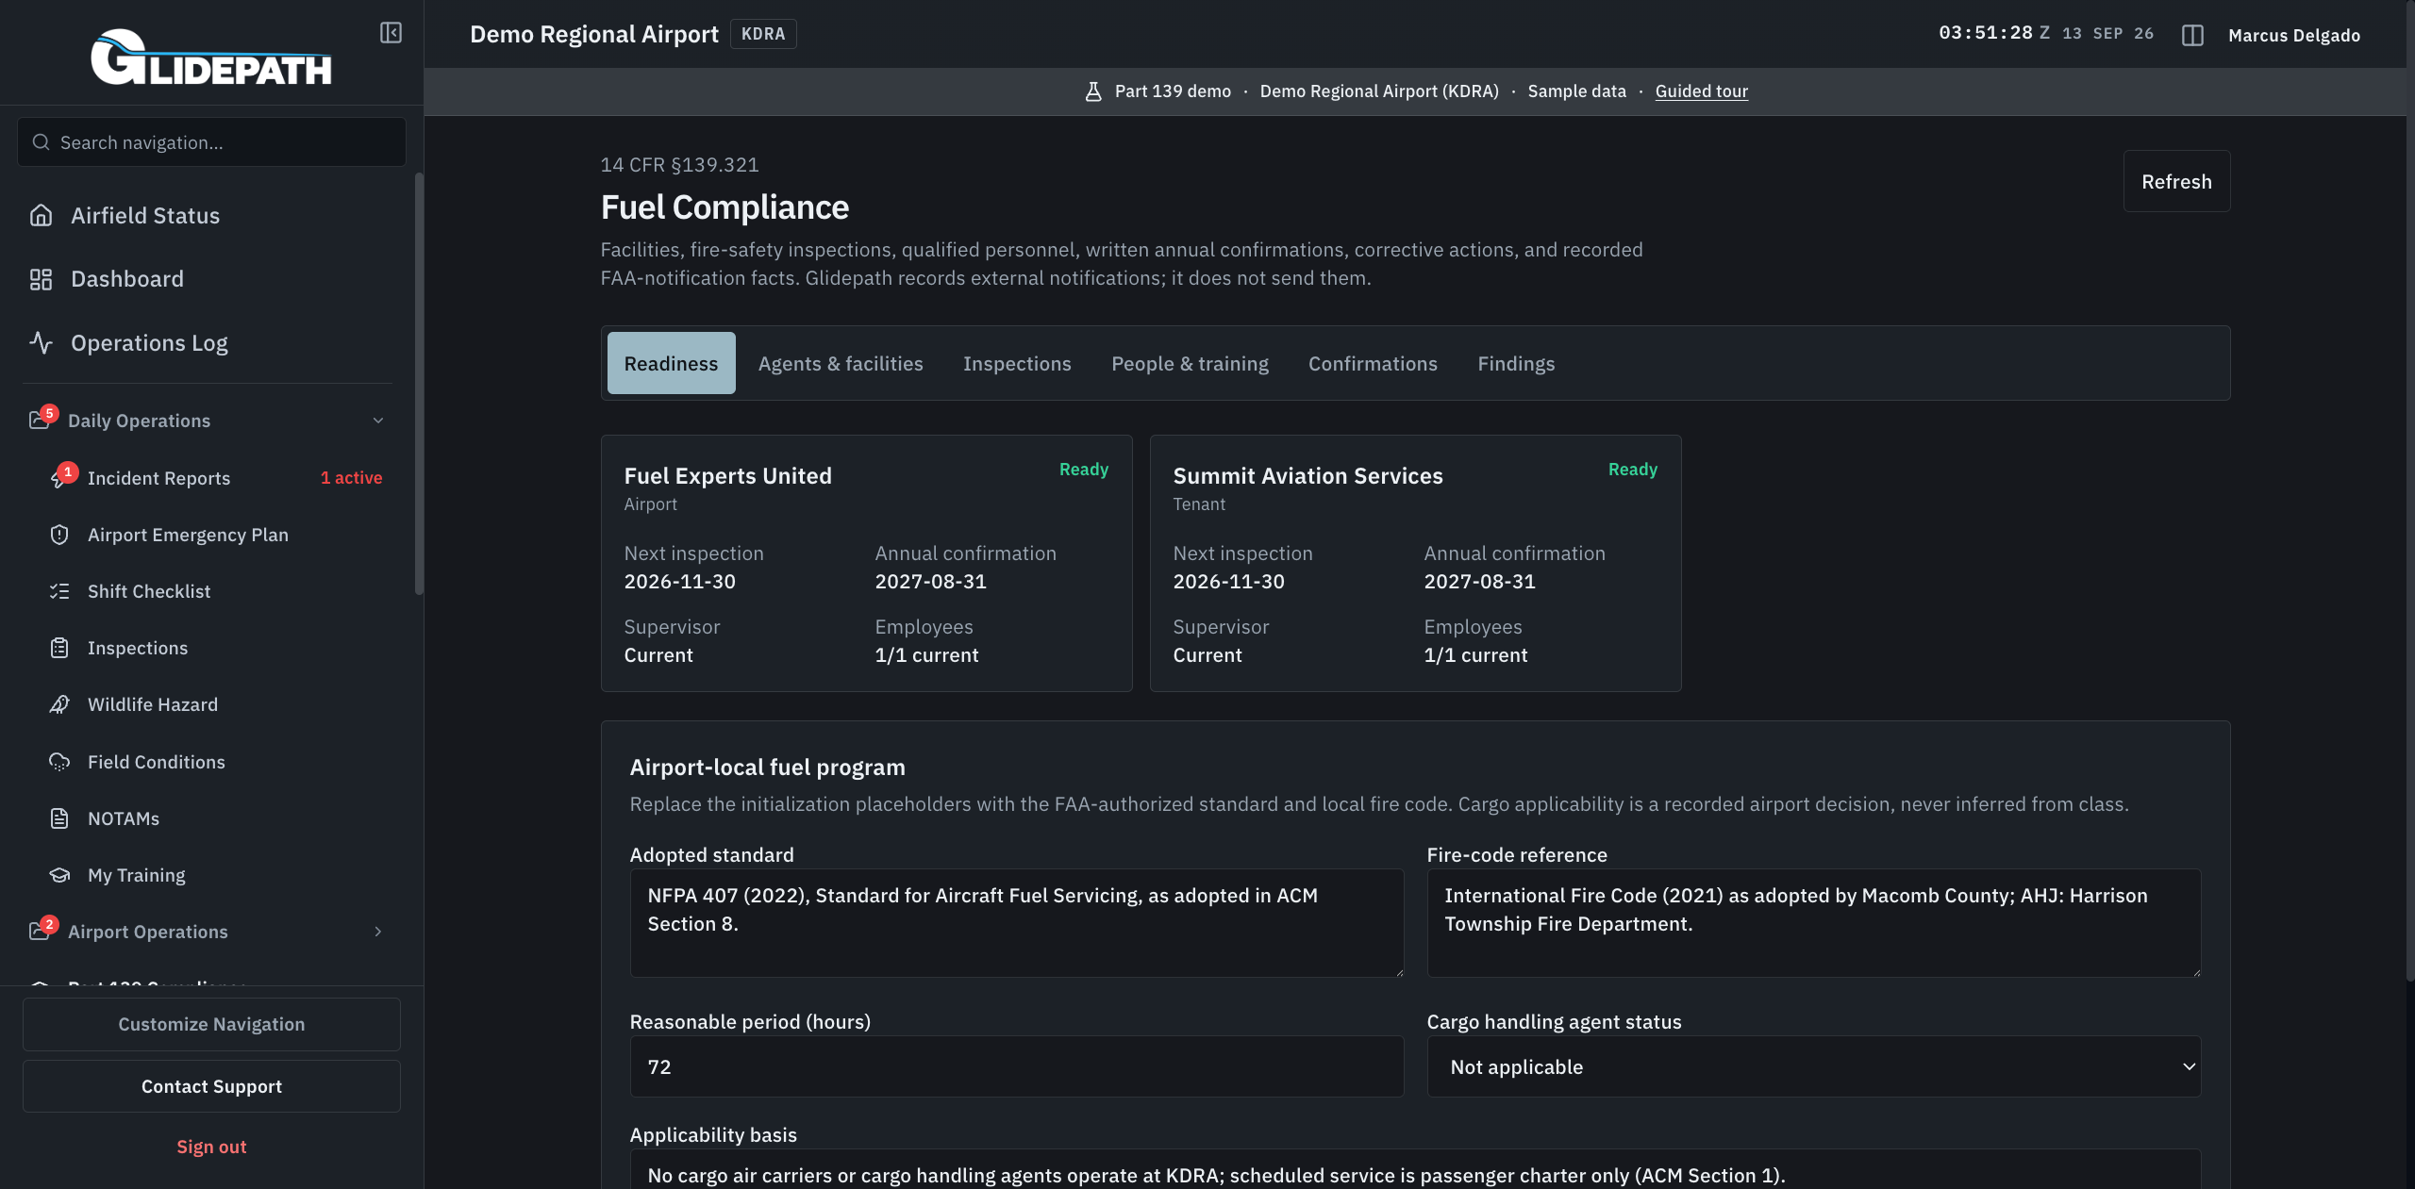Click the NOTAMs document icon
2415x1189 pixels.
pos(59,818)
